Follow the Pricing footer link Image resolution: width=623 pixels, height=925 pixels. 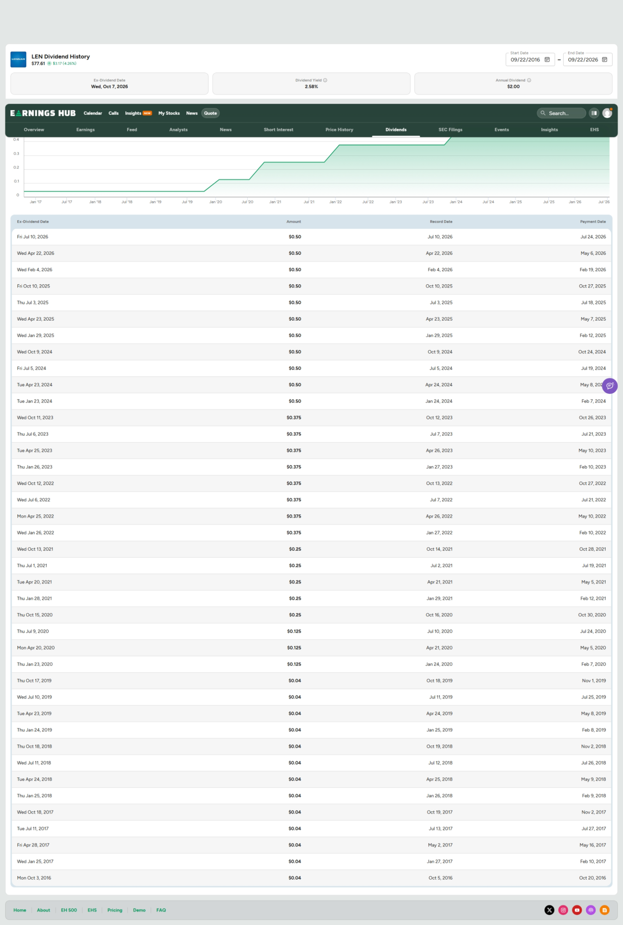(115, 910)
